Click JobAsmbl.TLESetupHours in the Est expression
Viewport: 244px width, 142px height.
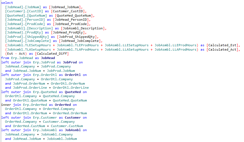click(x=29, y=45)
